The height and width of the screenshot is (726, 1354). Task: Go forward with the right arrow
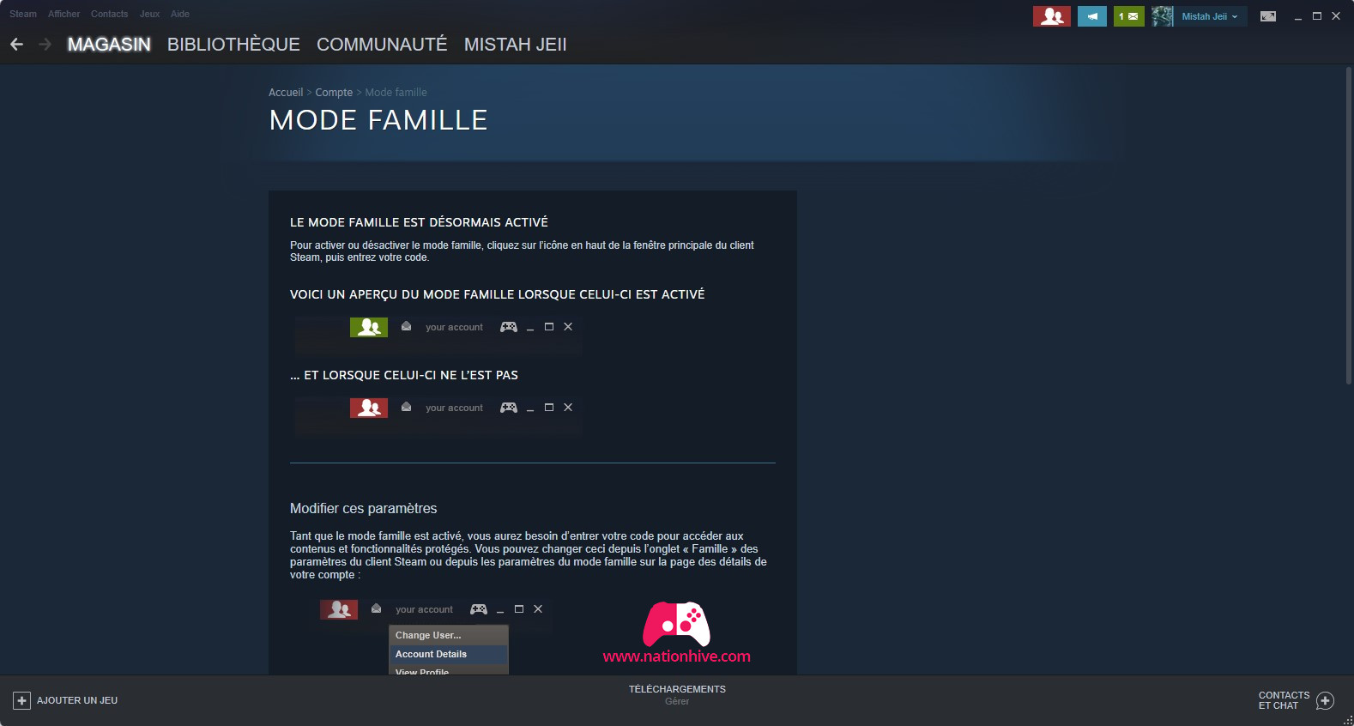click(45, 44)
